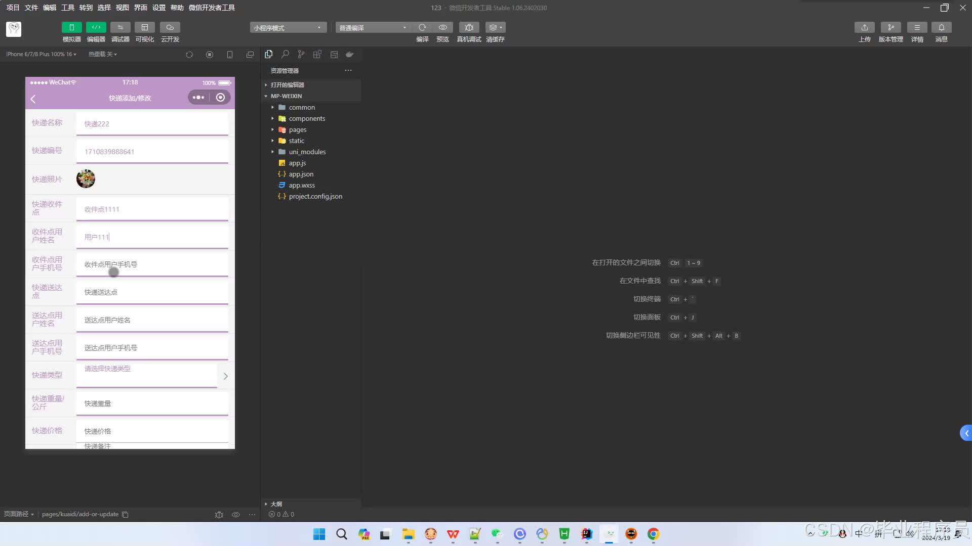Click the Compile (编译) refresh icon
The height and width of the screenshot is (546, 972).
click(422, 27)
